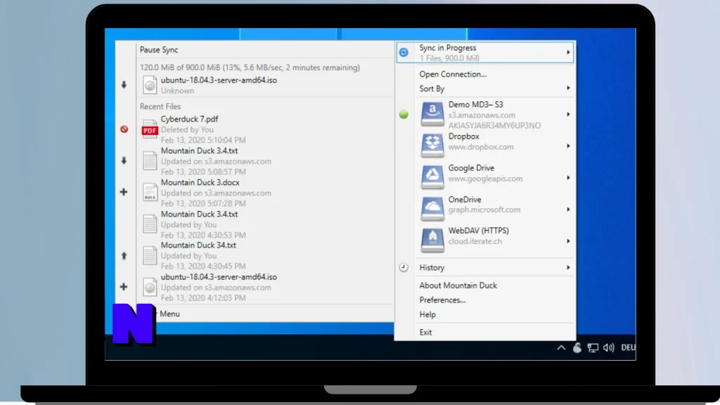
Task: Click the file name Cyberduck 7.pdf
Action: tap(189, 119)
